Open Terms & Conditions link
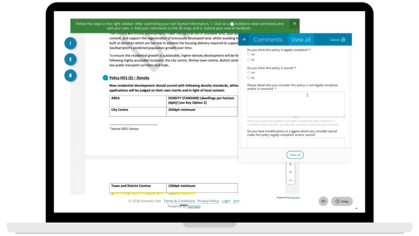Image resolution: width=419 pixels, height=236 pixels. [x=179, y=201]
